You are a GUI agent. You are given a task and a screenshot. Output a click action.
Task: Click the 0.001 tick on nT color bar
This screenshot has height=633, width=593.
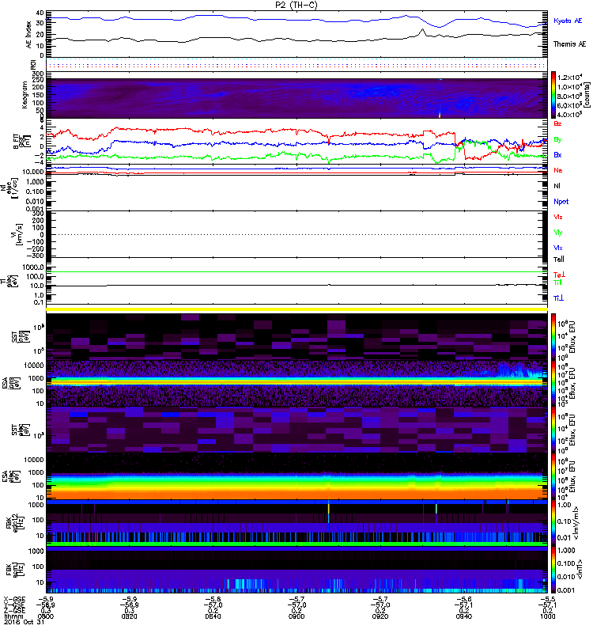(565, 590)
